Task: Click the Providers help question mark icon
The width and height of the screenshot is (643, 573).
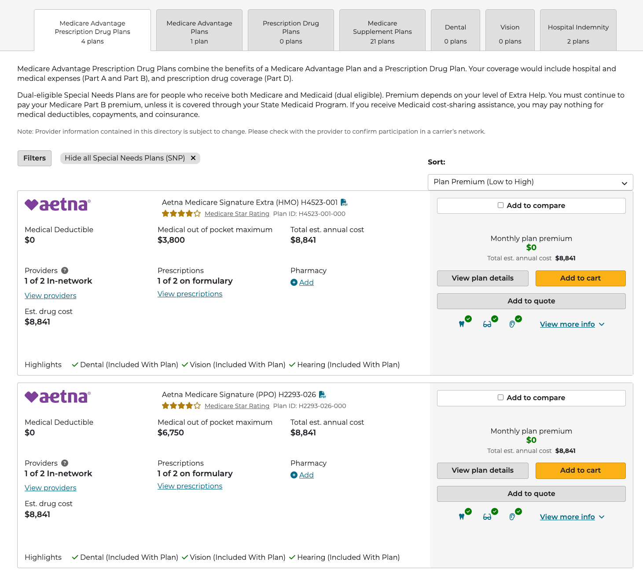Action: click(x=64, y=270)
